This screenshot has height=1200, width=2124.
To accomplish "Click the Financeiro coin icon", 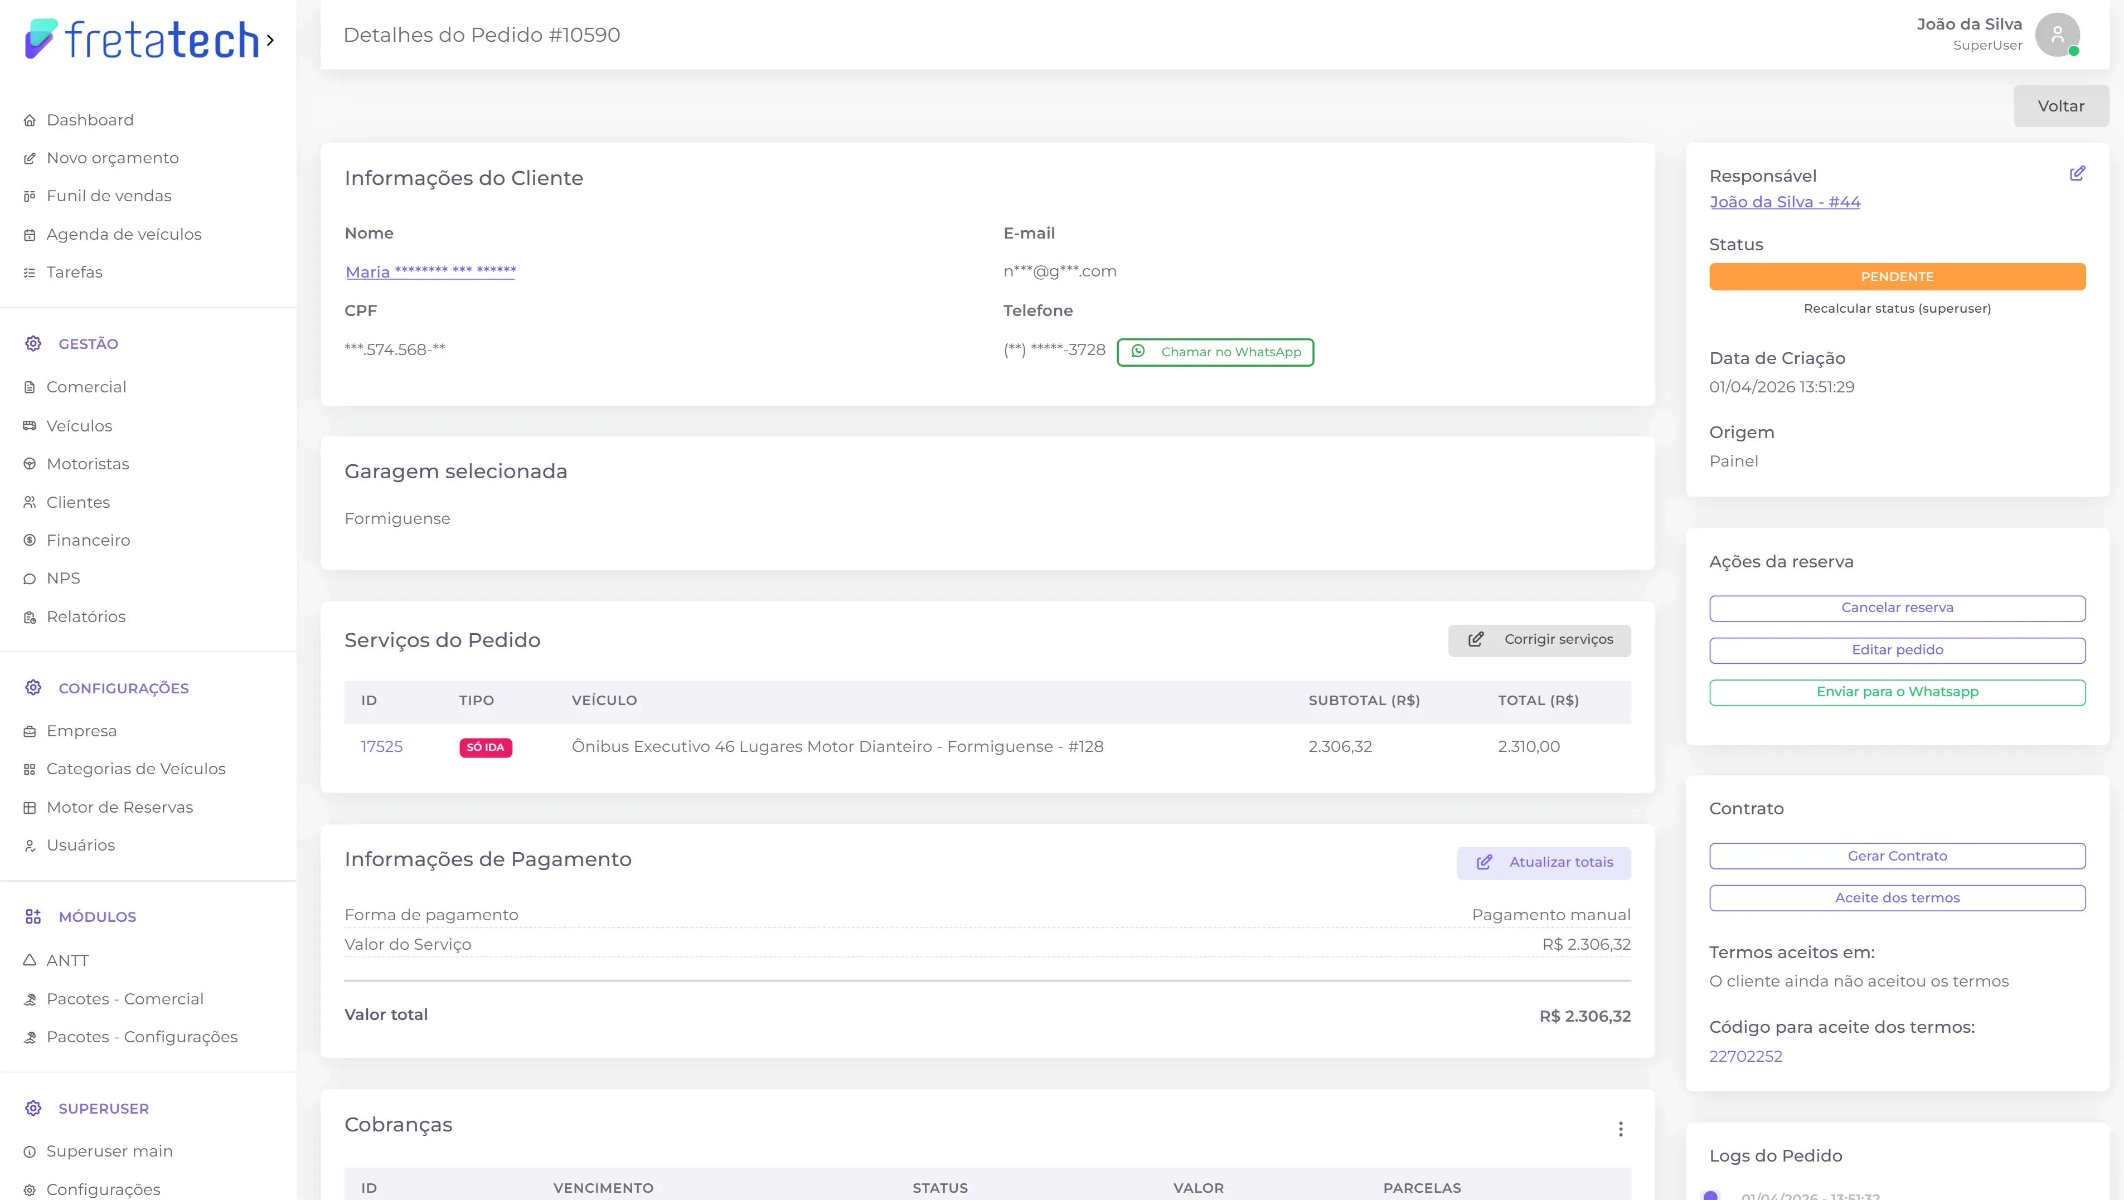I will tap(30, 541).
